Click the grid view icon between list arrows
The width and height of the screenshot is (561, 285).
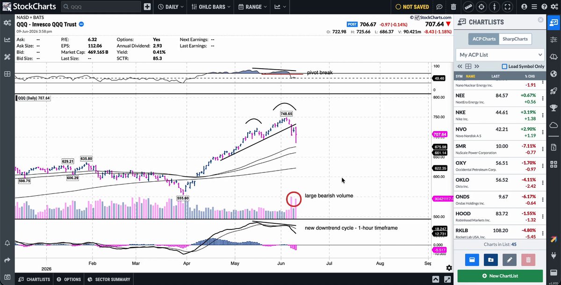[469, 66]
